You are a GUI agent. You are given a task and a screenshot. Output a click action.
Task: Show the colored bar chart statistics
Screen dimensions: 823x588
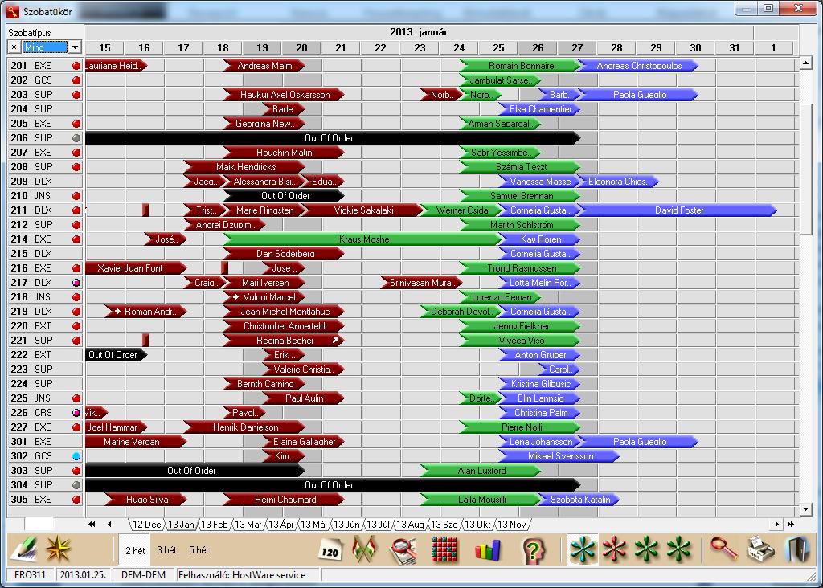(488, 550)
